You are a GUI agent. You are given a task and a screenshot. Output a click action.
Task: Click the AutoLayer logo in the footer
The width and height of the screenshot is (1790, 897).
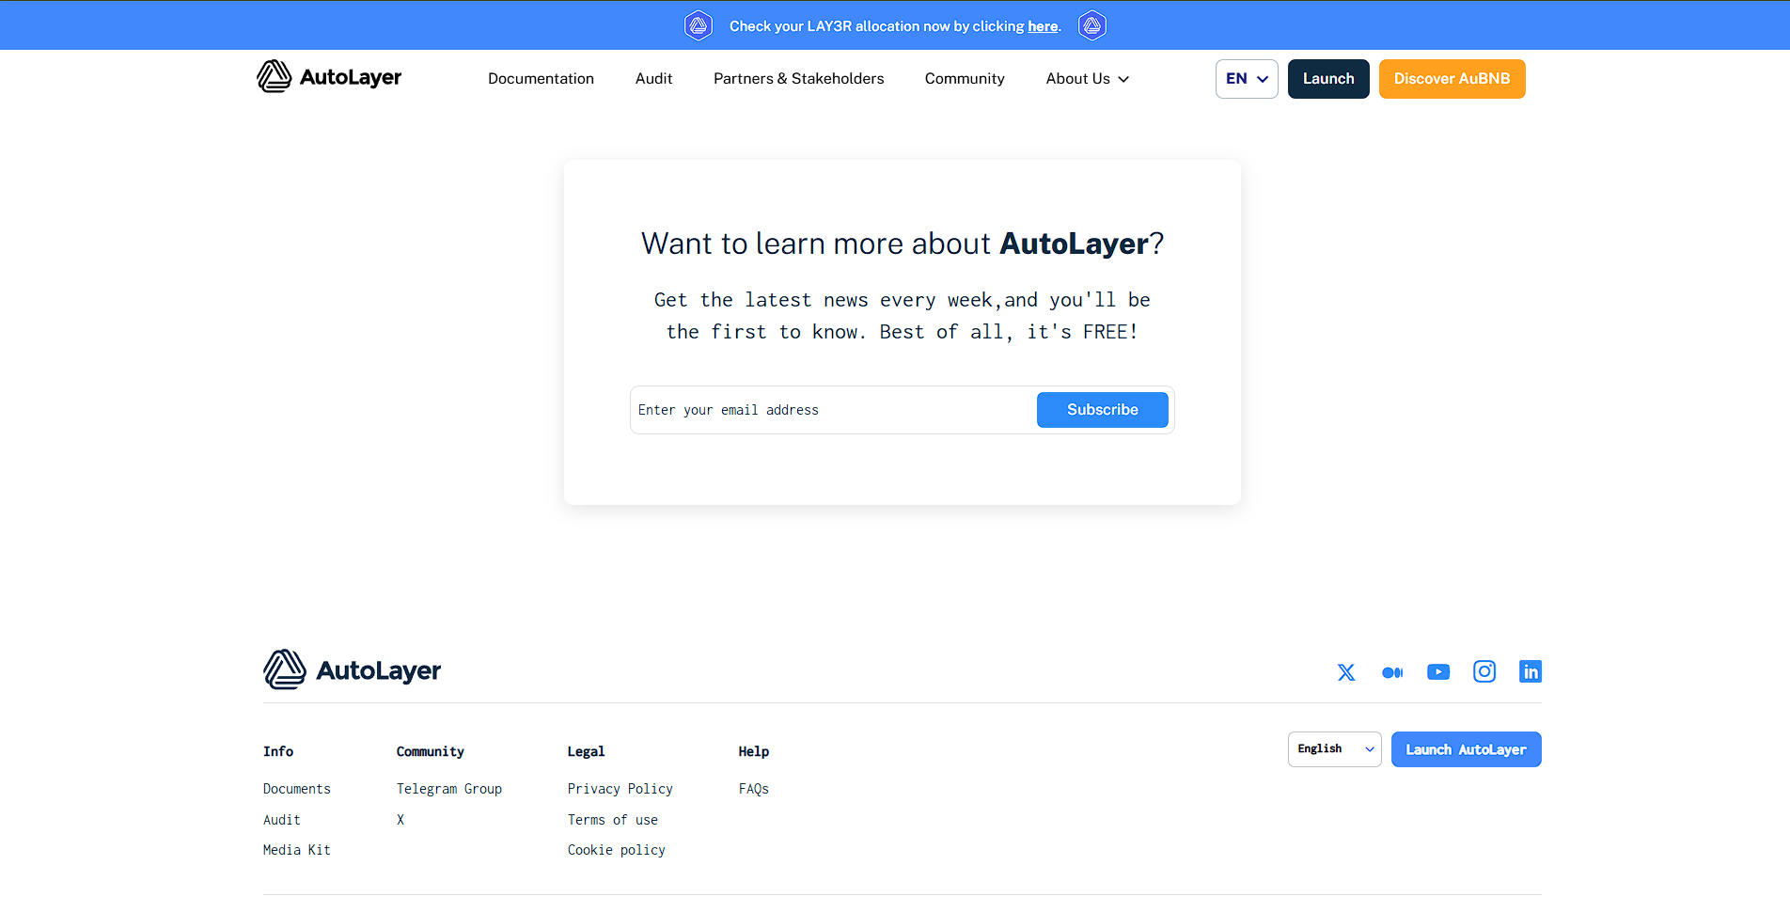tap(353, 670)
